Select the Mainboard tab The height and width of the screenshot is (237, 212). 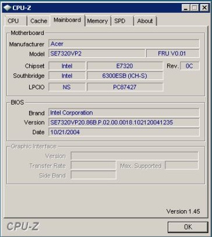pyautogui.click(x=68, y=20)
